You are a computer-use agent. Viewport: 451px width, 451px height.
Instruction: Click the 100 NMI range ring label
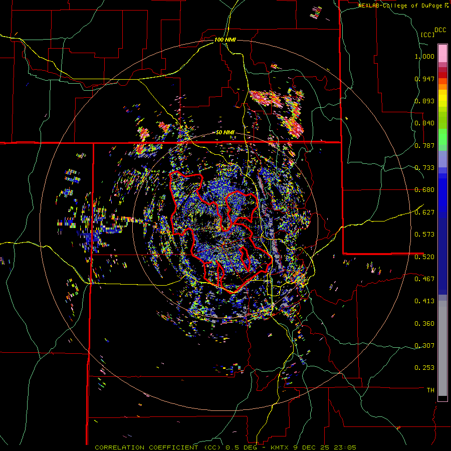pyautogui.click(x=225, y=40)
